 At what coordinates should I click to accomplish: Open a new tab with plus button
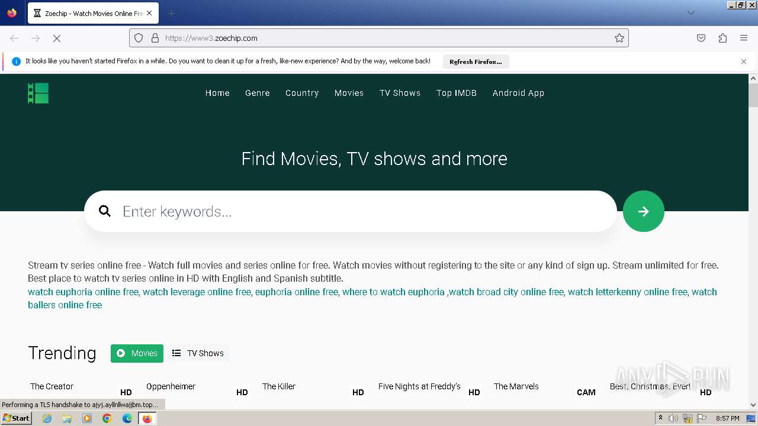click(x=171, y=13)
